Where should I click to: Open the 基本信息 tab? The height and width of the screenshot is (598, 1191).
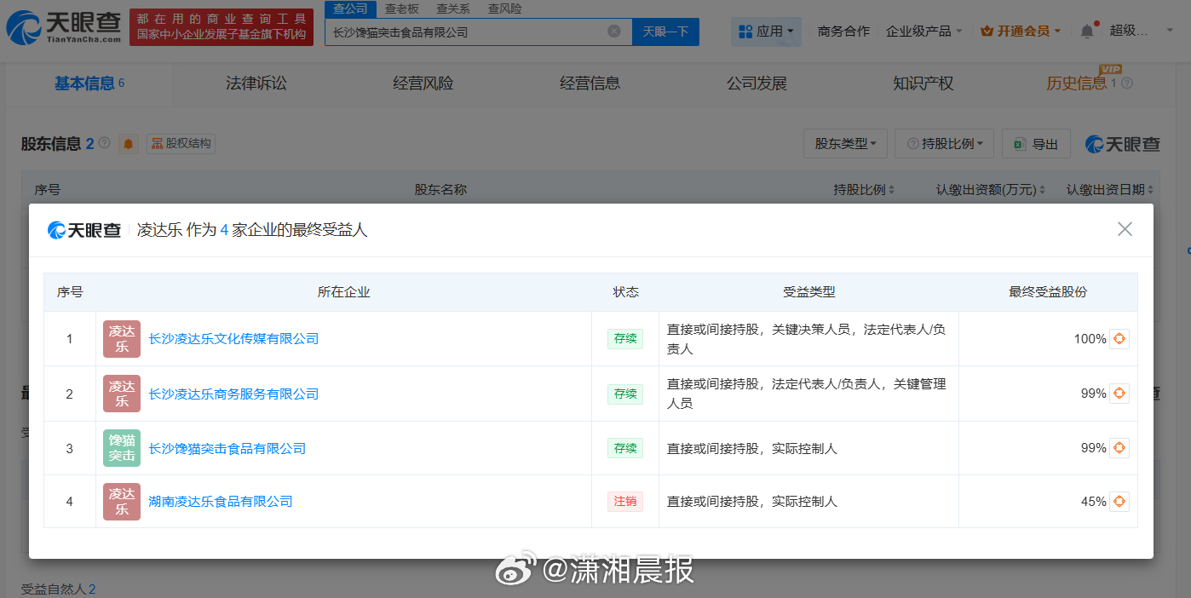(89, 83)
